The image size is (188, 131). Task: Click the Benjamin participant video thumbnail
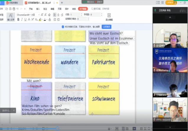pos(170,110)
